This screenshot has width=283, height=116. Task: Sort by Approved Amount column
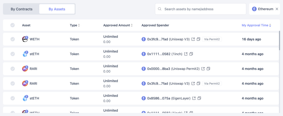132,25
